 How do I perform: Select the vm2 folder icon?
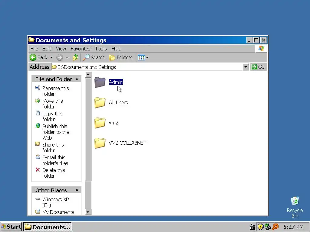pos(100,123)
